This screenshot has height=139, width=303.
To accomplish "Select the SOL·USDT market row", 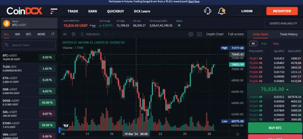I will (29, 114).
